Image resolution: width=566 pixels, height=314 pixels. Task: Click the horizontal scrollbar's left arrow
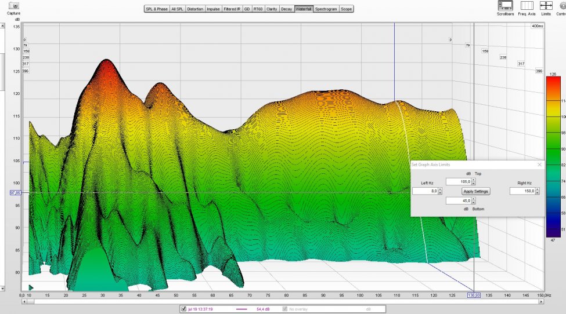(x=24, y=301)
